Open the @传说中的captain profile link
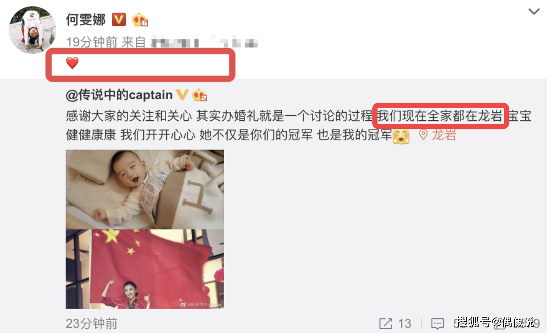The height and width of the screenshot is (334, 547). tap(119, 95)
